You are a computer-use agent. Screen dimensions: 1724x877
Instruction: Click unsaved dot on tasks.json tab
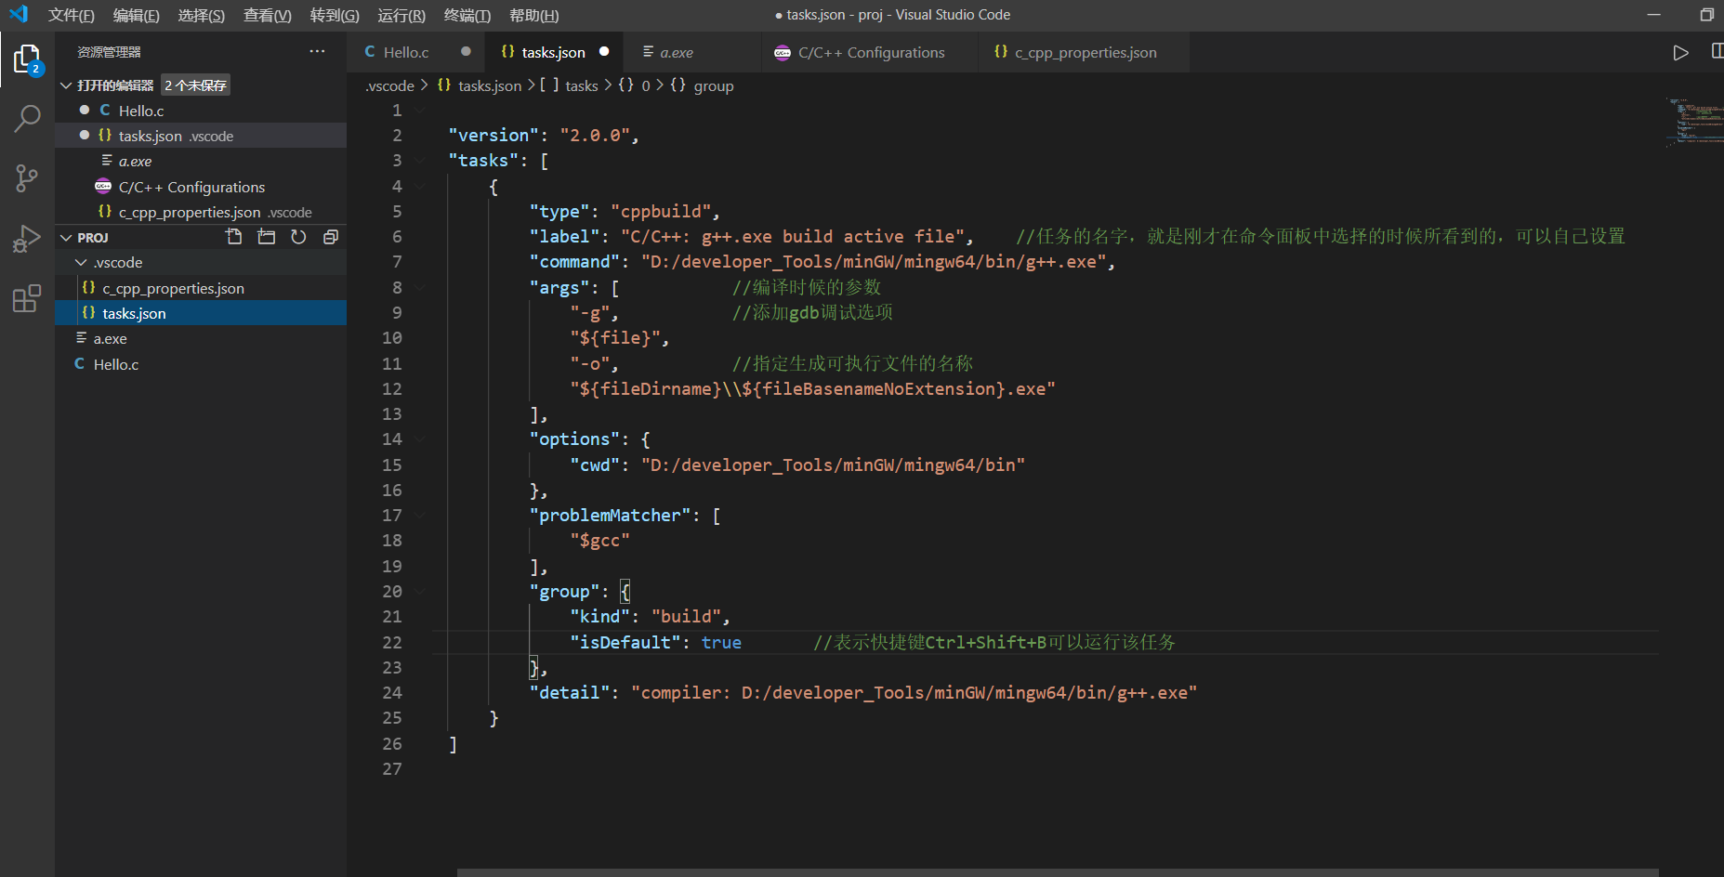coord(604,52)
